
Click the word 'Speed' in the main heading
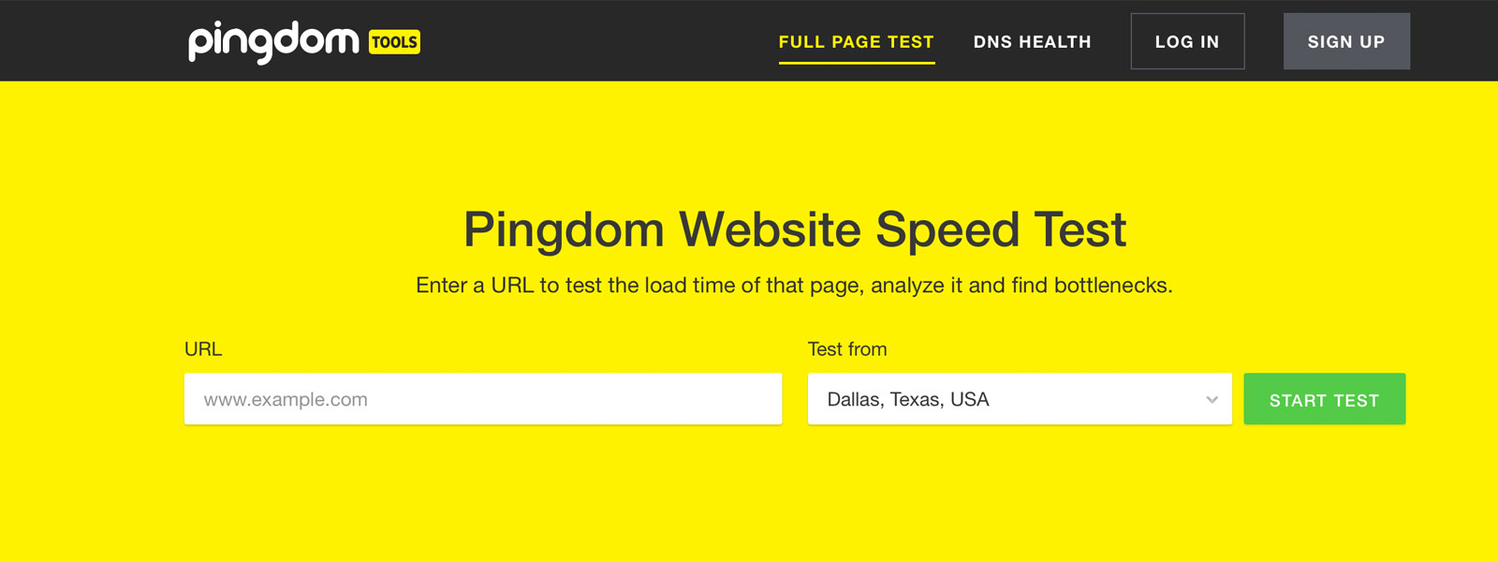[947, 230]
